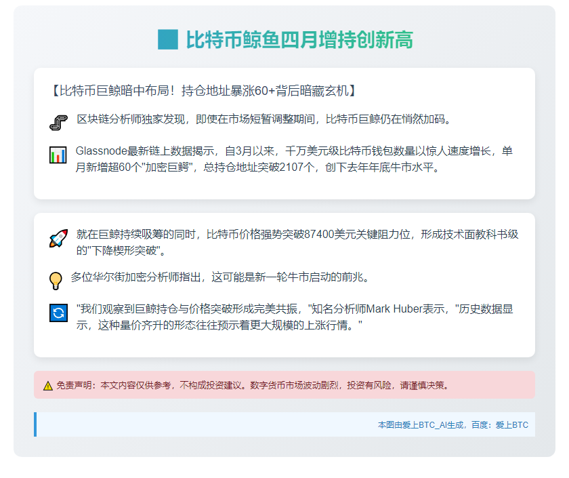The height and width of the screenshot is (478, 569).
Task: Click the teal square icon beside the title
Action: [x=168, y=39]
